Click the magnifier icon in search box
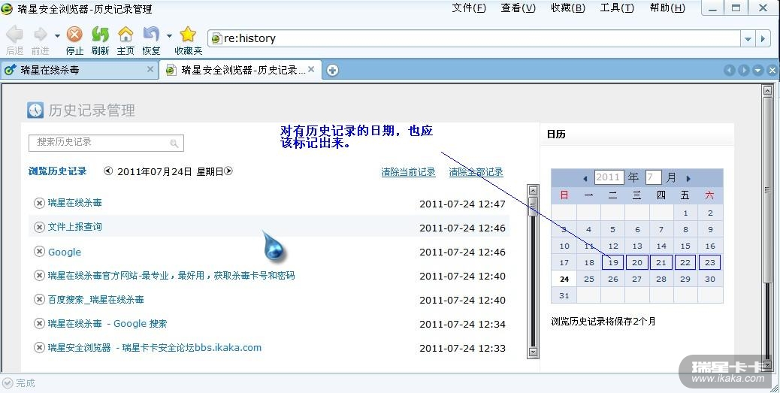Screen dimensions: 780x393 tap(174, 144)
